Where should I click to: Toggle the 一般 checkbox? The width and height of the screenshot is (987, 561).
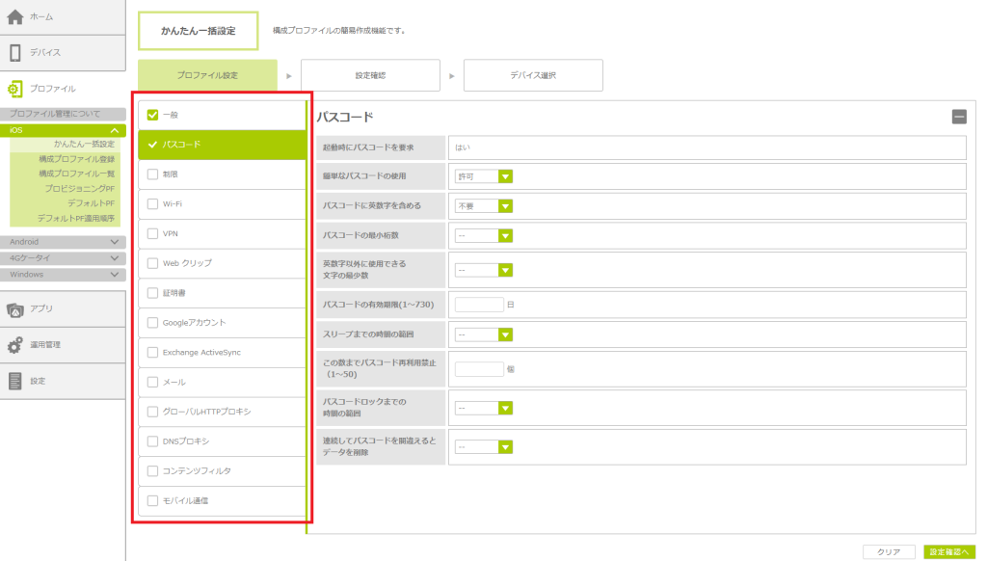pyautogui.click(x=152, y=115)
